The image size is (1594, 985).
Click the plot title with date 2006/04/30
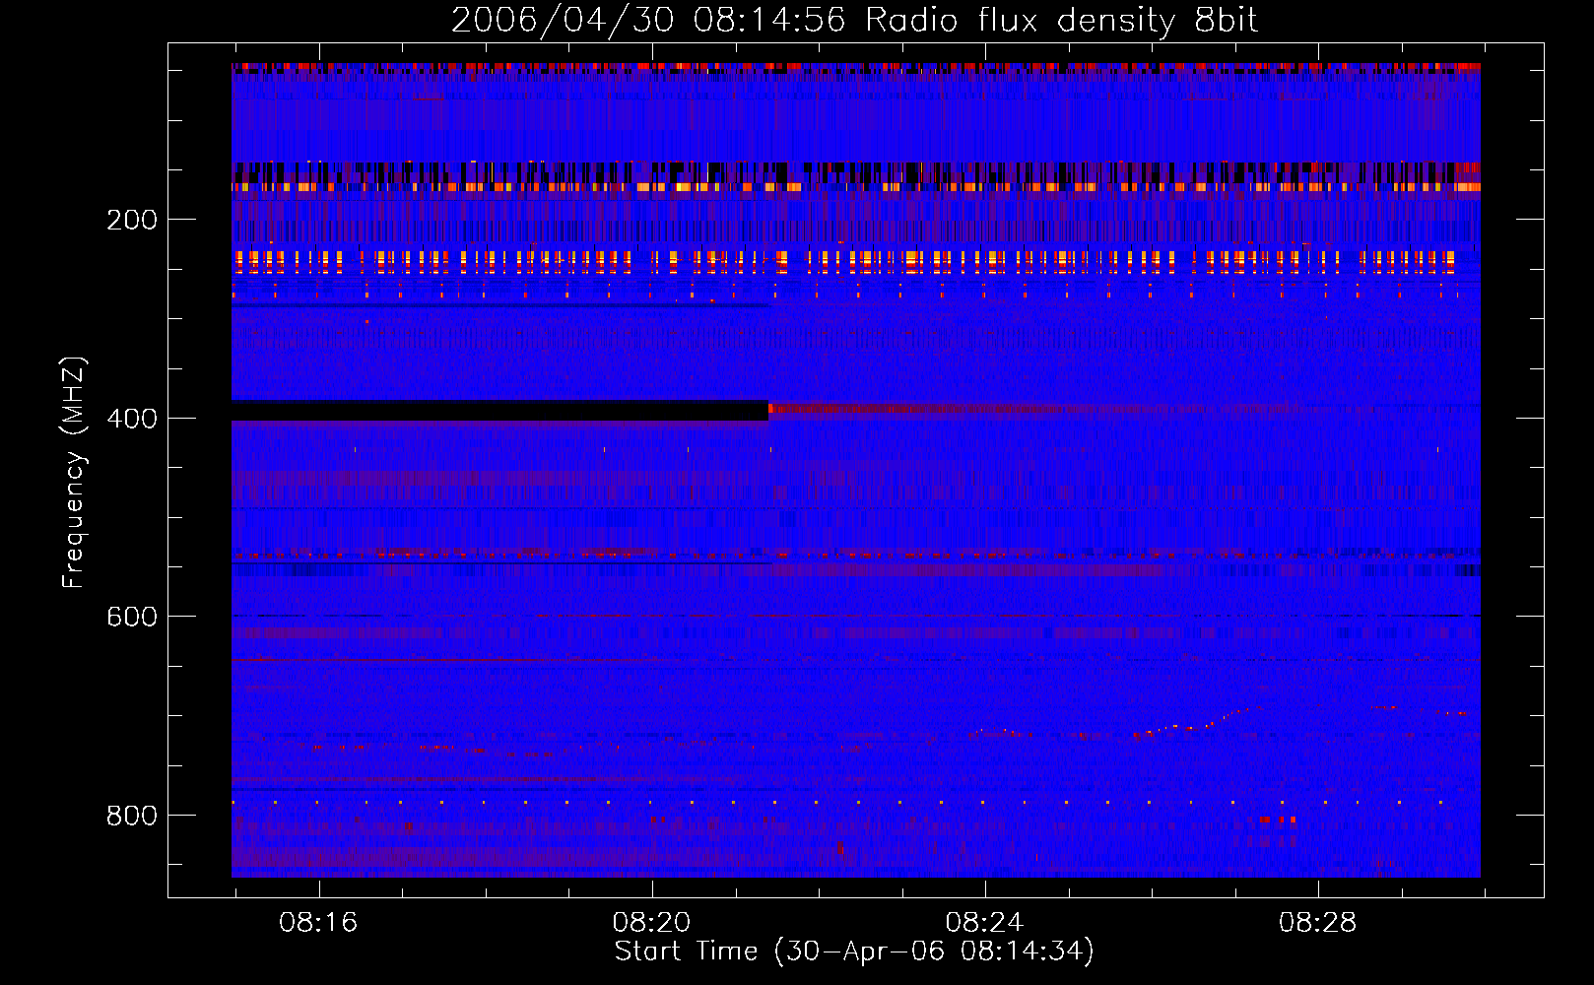854,20
